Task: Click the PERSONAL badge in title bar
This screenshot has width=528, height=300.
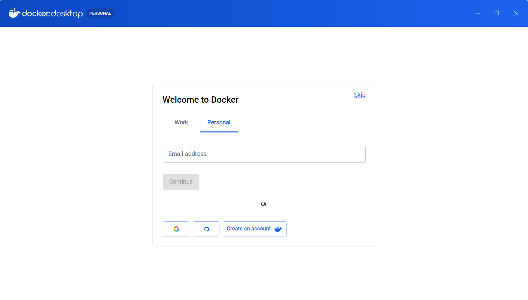Action: pyautogui.click(x=100, y=13)
